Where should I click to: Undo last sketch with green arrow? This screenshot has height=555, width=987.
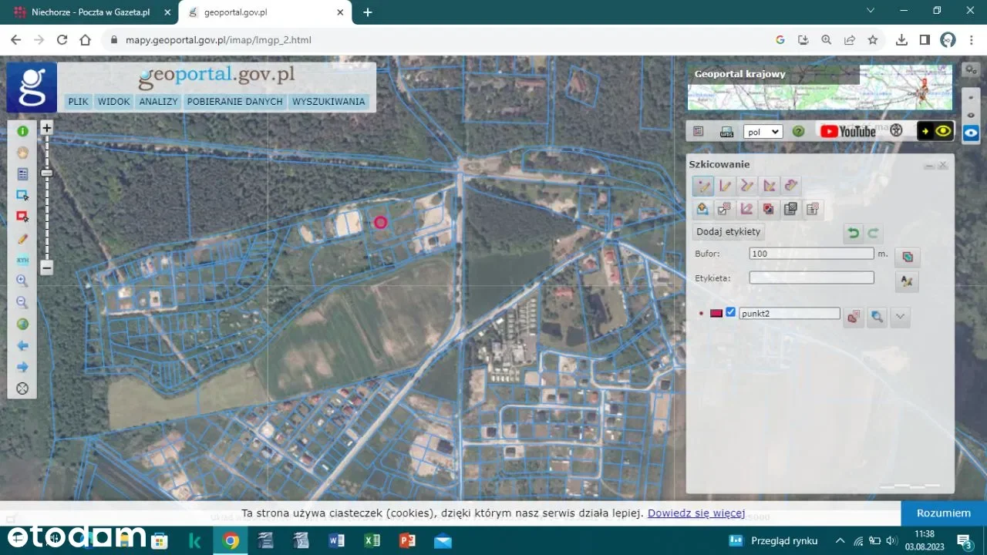(x=853, y=233)
